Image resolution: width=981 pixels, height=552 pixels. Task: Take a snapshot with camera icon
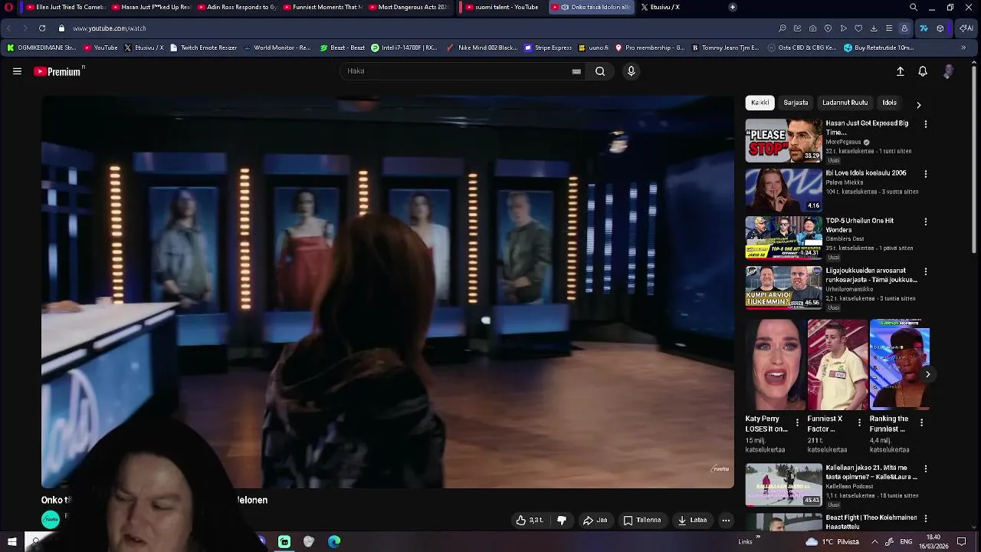(x=813, y=28)
